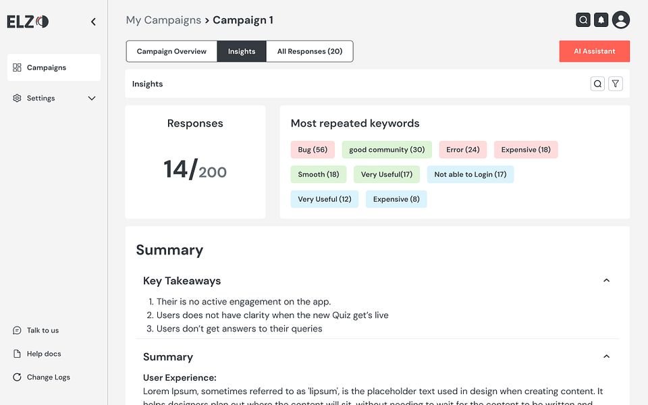
Task: Open the All Responses (20) tab
Action: (x=310, y=51)
